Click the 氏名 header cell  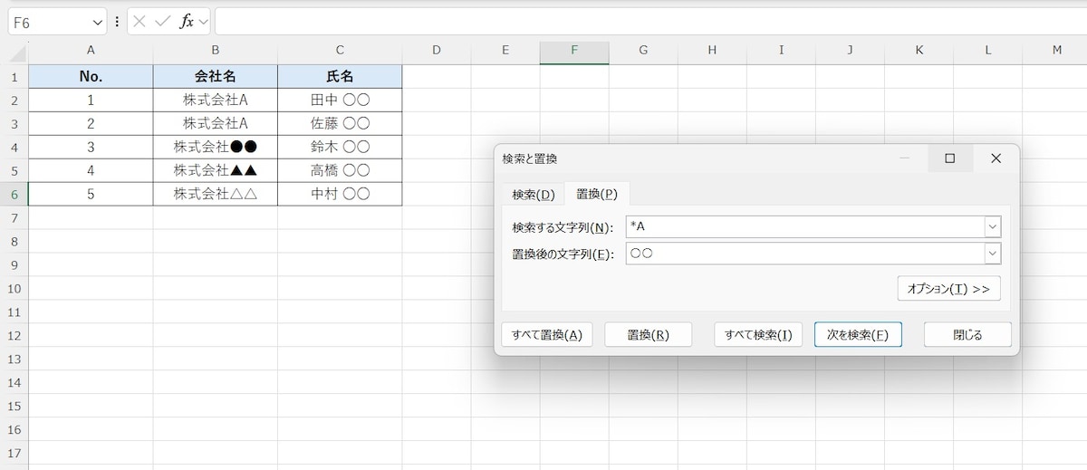[340, 77]
